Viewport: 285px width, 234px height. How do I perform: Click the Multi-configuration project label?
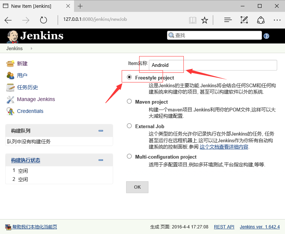pos(166,157)
